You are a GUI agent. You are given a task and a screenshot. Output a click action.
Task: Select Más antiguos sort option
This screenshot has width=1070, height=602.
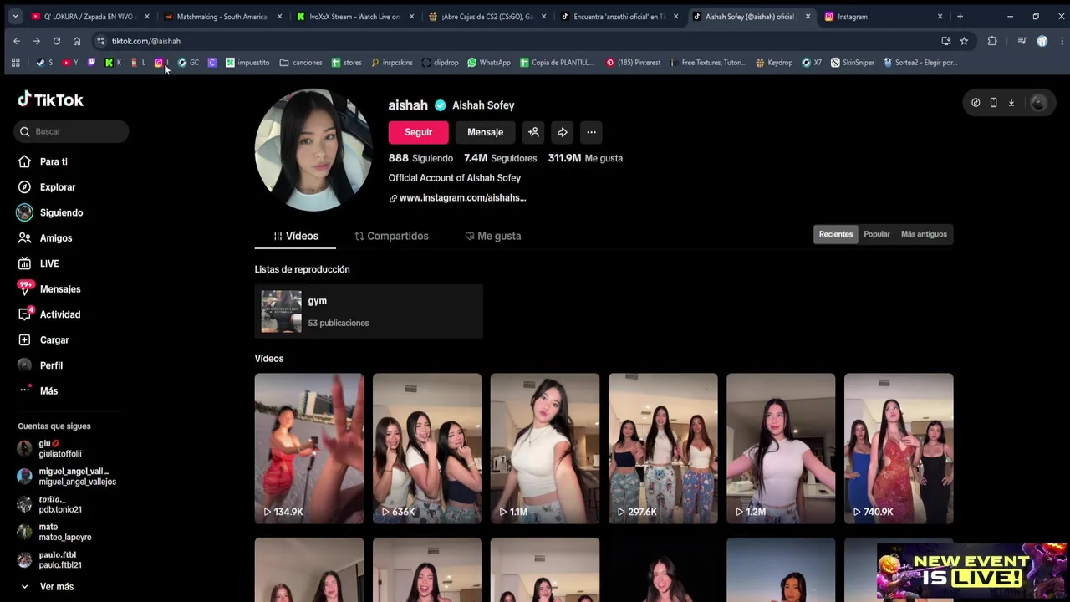tap(924, 234)
